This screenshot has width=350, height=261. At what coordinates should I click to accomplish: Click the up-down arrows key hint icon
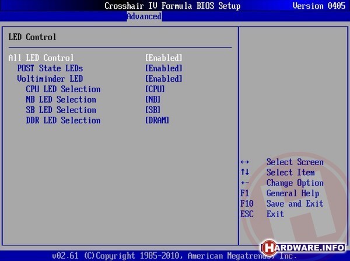245,172
